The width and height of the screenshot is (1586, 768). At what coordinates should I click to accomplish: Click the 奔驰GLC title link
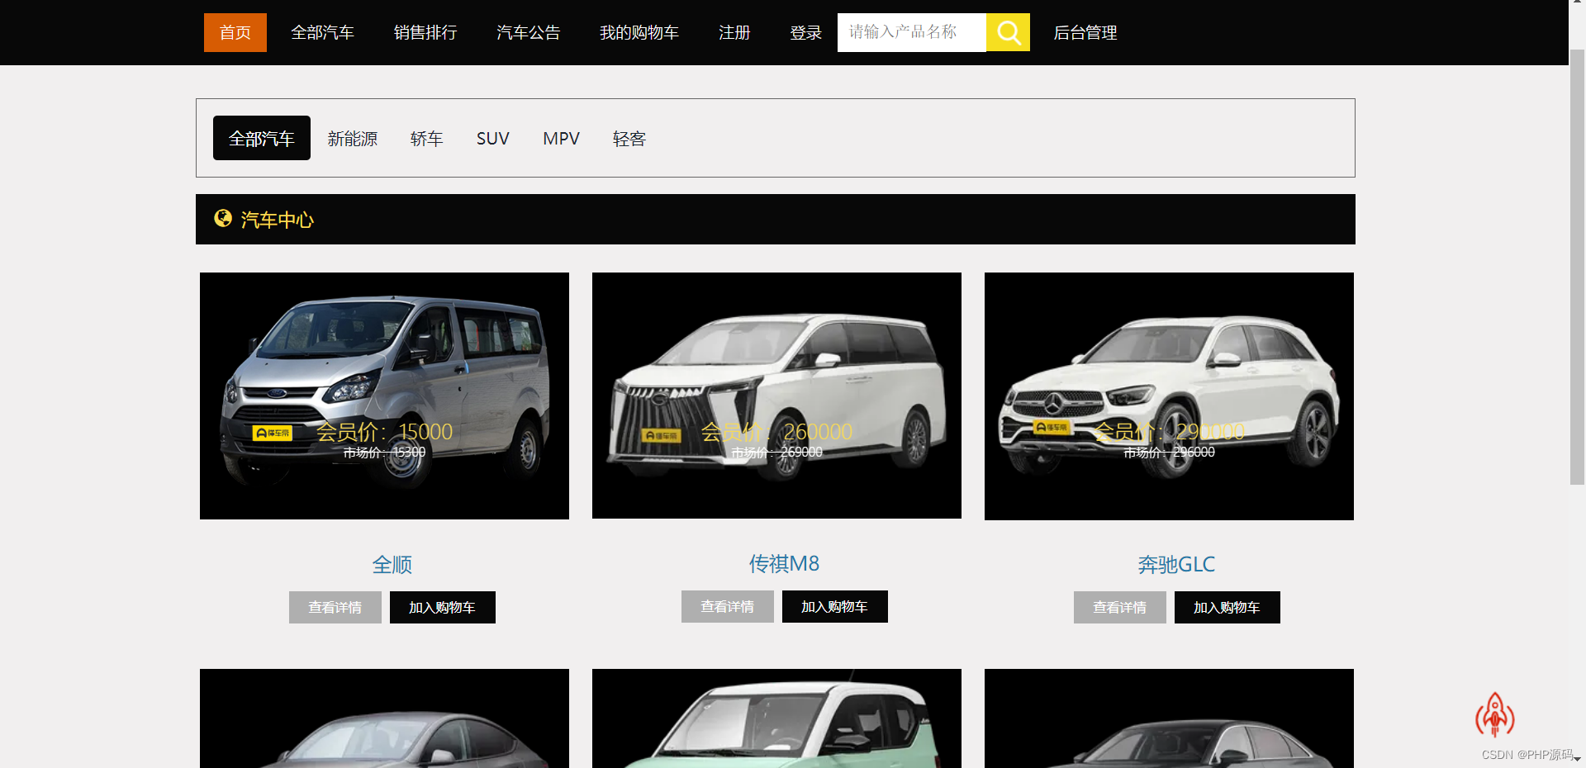(x=1176, y=565)
